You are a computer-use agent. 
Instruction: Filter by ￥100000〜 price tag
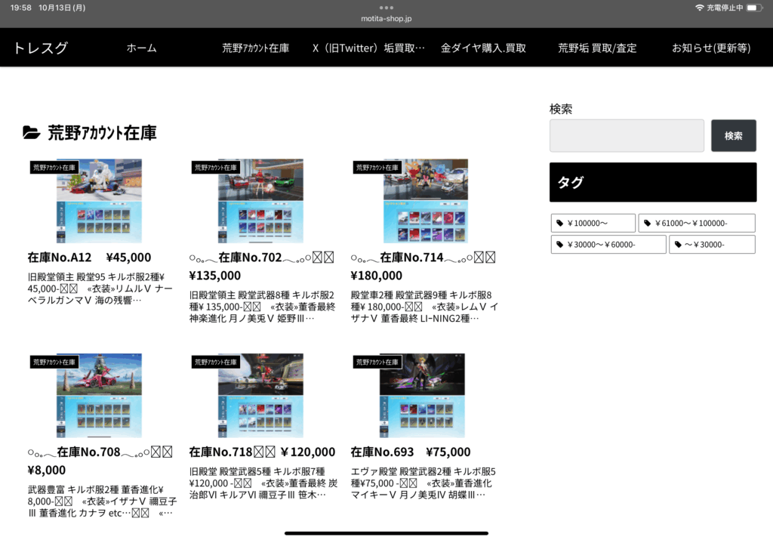coord(593,224)
